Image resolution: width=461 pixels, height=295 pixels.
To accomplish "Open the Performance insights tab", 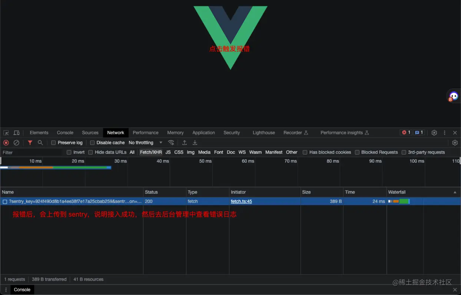I will pyautogui.click(x=345, y=133).
